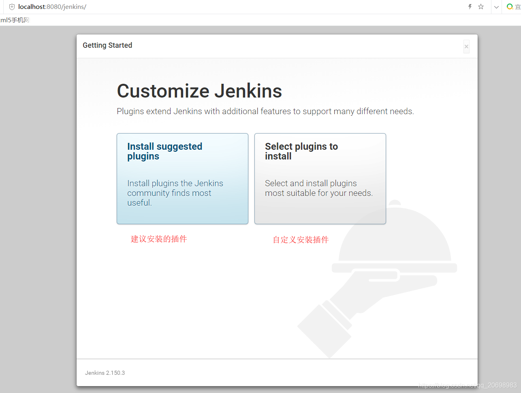The height and width of the screenshot is (393, 521).
Task: Click the Customize Jenkins heading
Action: coord(199,91)
